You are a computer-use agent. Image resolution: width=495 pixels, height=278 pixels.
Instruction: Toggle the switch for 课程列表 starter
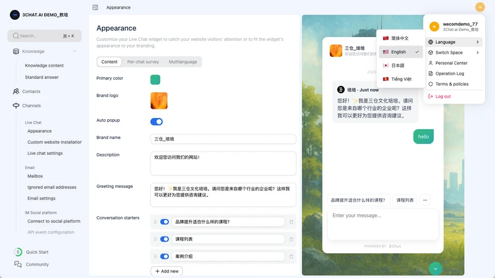click(x=165, y=239)
